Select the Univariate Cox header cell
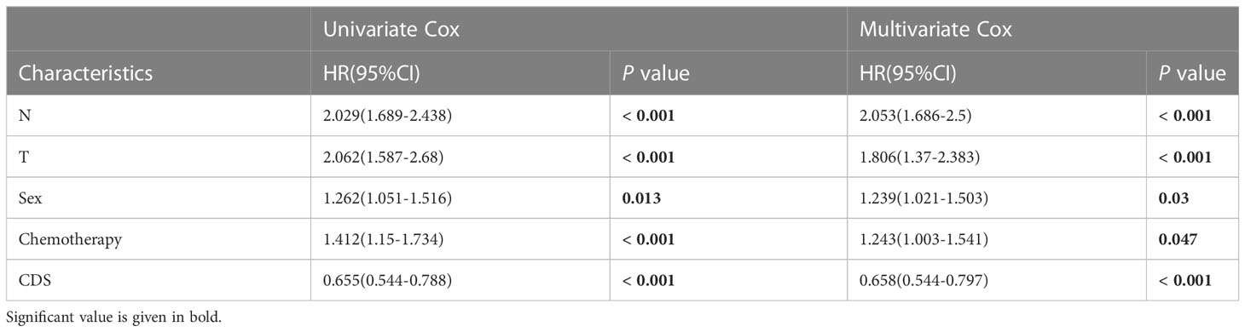Image resolution: width=1245 pixels, height=332 pixels. click(391, 30)
